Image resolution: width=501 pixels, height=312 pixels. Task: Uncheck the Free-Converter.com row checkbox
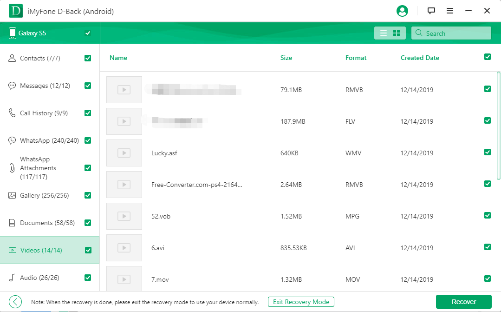pos(487,184)
